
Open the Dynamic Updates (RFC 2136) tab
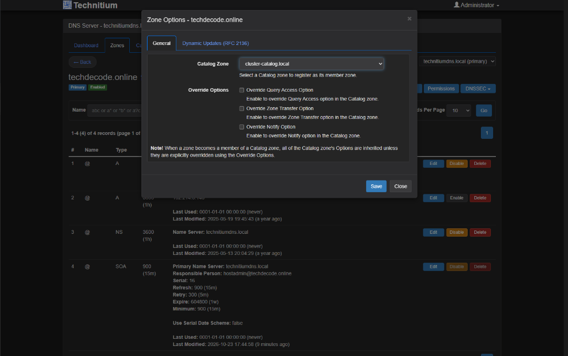215,43
